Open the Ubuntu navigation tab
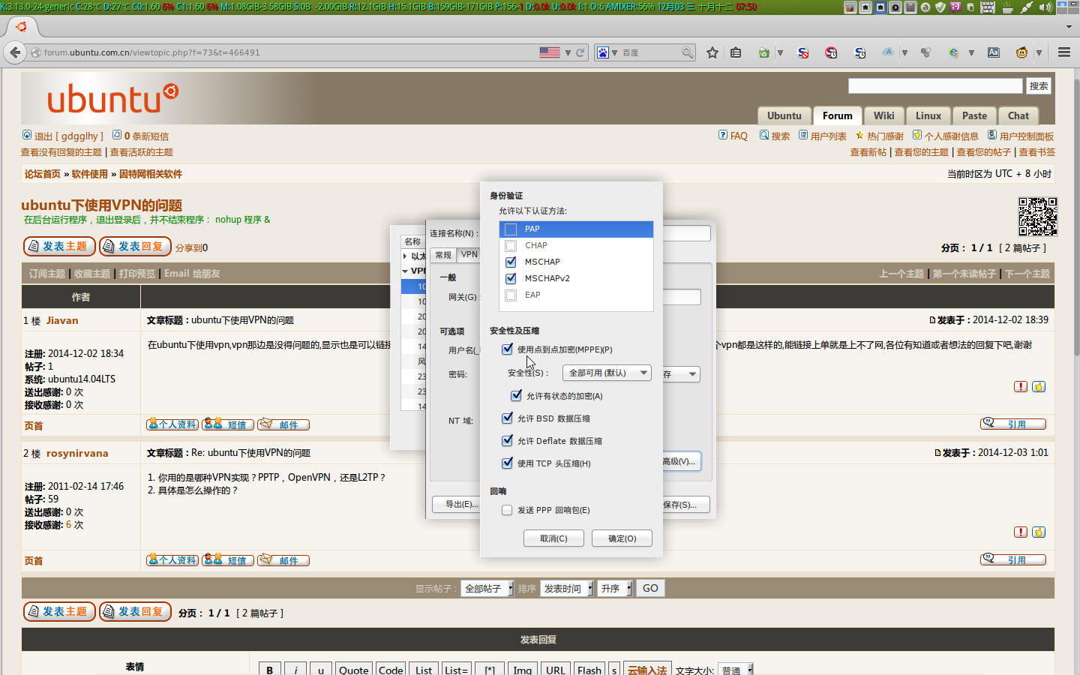 [x=784, y=115]
